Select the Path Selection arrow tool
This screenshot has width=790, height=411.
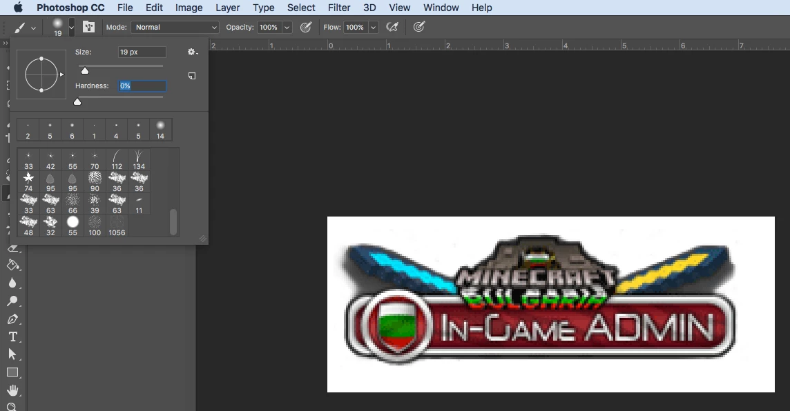tap(12, 354)
